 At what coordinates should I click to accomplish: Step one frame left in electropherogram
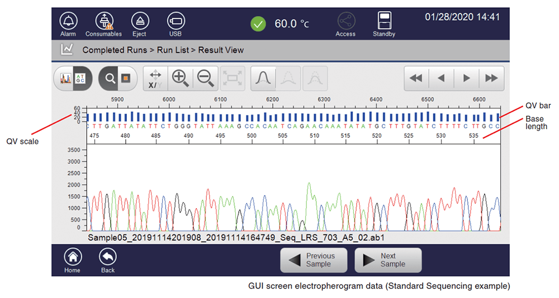(x=441, y=79)
